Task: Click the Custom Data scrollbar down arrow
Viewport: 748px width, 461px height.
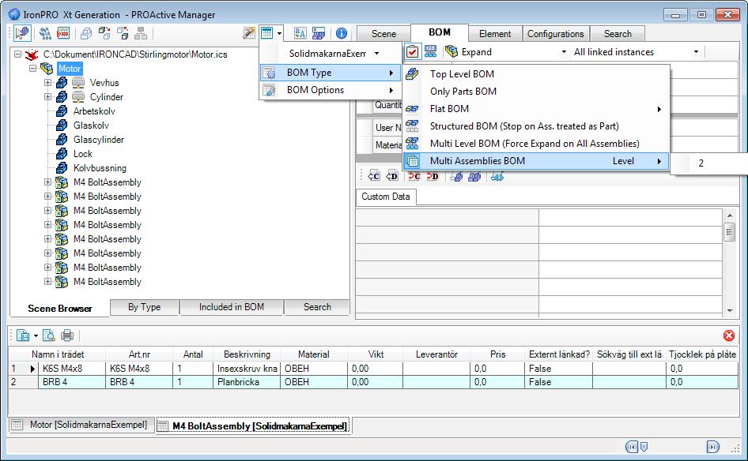Action: click(x=730, y=310)
